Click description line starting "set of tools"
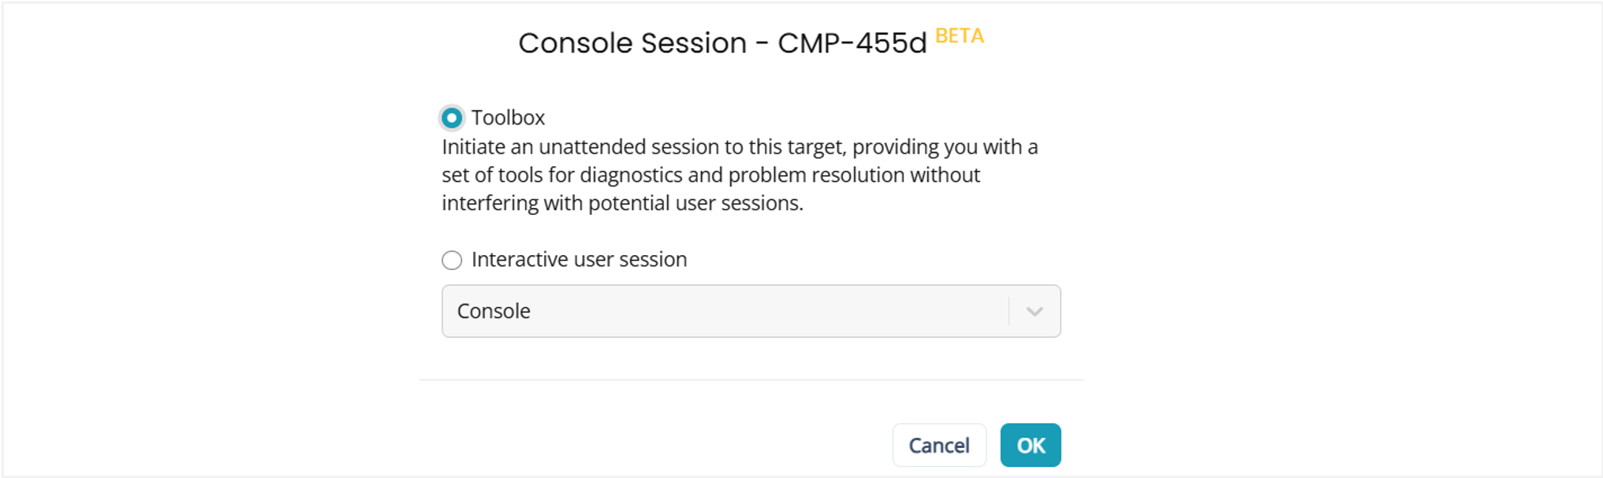Viewport: 1603px width, 478px height. 710,175
